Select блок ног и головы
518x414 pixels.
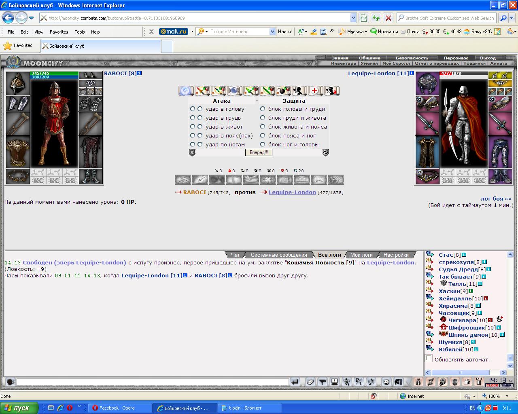point(263,145)
